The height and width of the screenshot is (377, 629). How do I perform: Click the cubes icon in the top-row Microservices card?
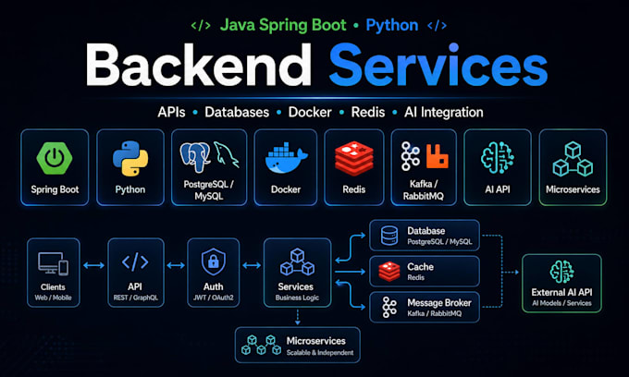coord(573,159)
